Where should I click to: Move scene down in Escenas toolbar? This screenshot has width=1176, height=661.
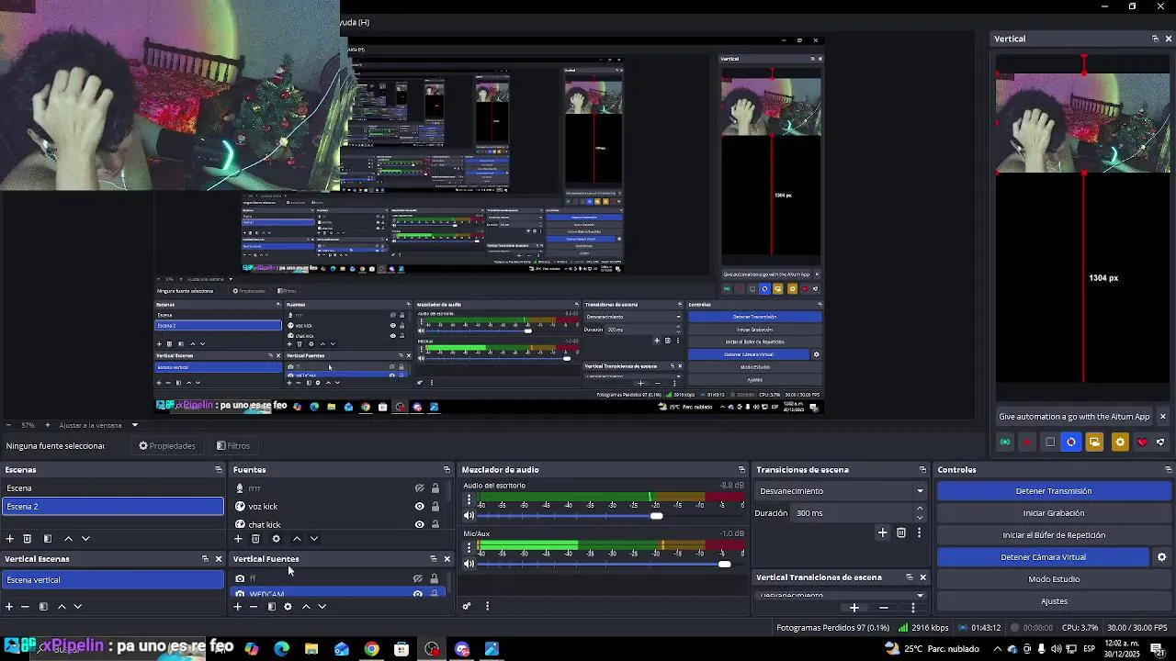tap(85, 539)
